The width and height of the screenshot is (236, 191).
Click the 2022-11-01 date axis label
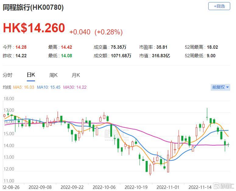(168, 187)
